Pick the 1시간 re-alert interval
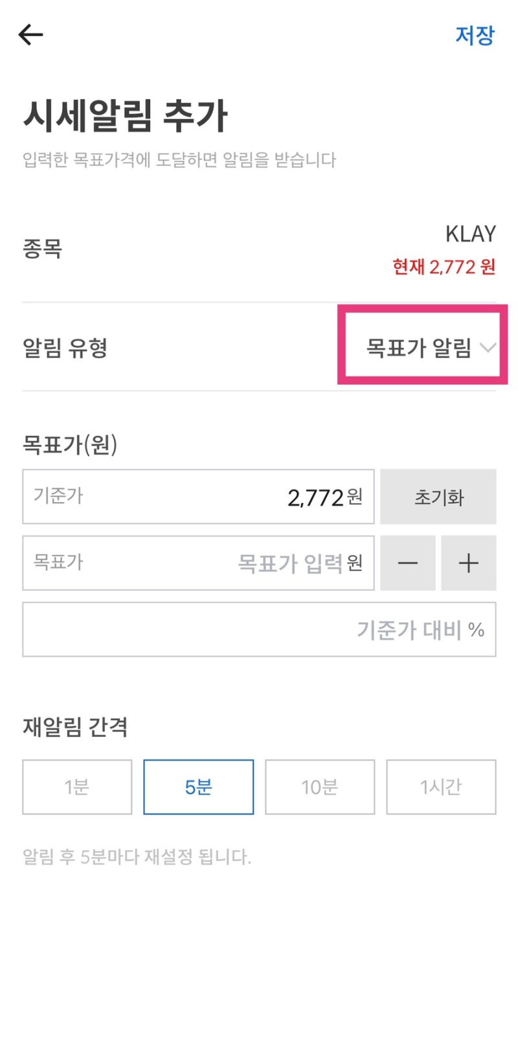Viewport: 518px width, 1042px height. pyautogui.click(x=441, y=787)
